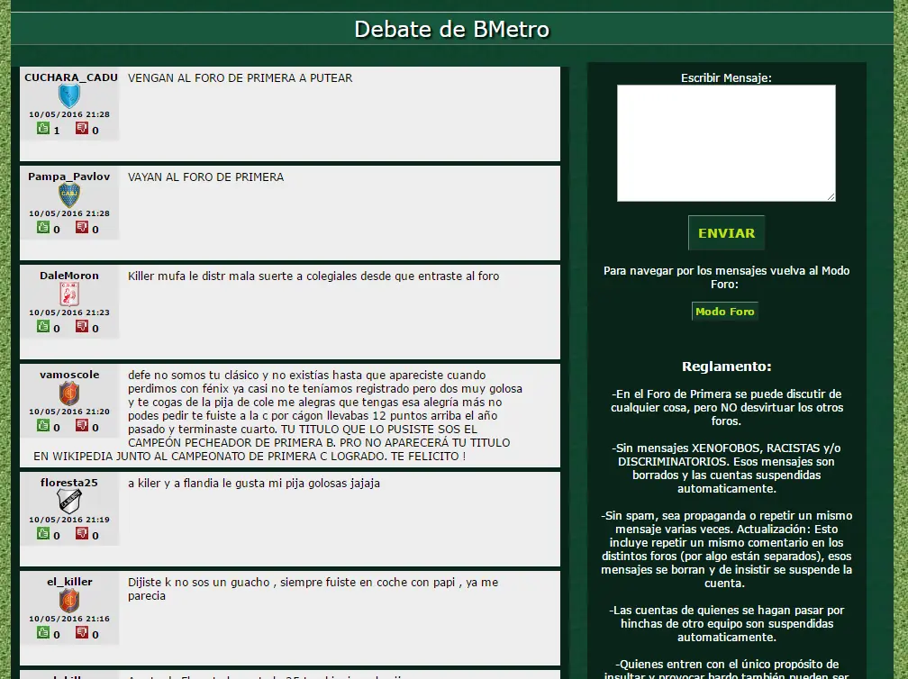The height and width of the screenshot is (679, 908).
Task: Thumbs up el_killer's message
Action: [43, 633]
